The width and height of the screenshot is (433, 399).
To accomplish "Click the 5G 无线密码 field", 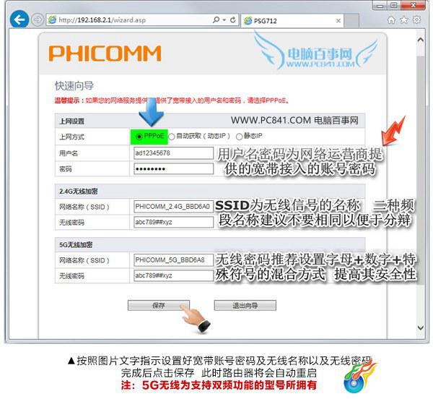I will tap(174, 275).
